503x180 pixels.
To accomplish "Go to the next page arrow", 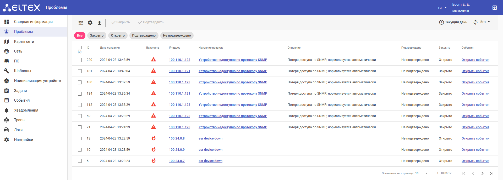I will pos(482,173).
